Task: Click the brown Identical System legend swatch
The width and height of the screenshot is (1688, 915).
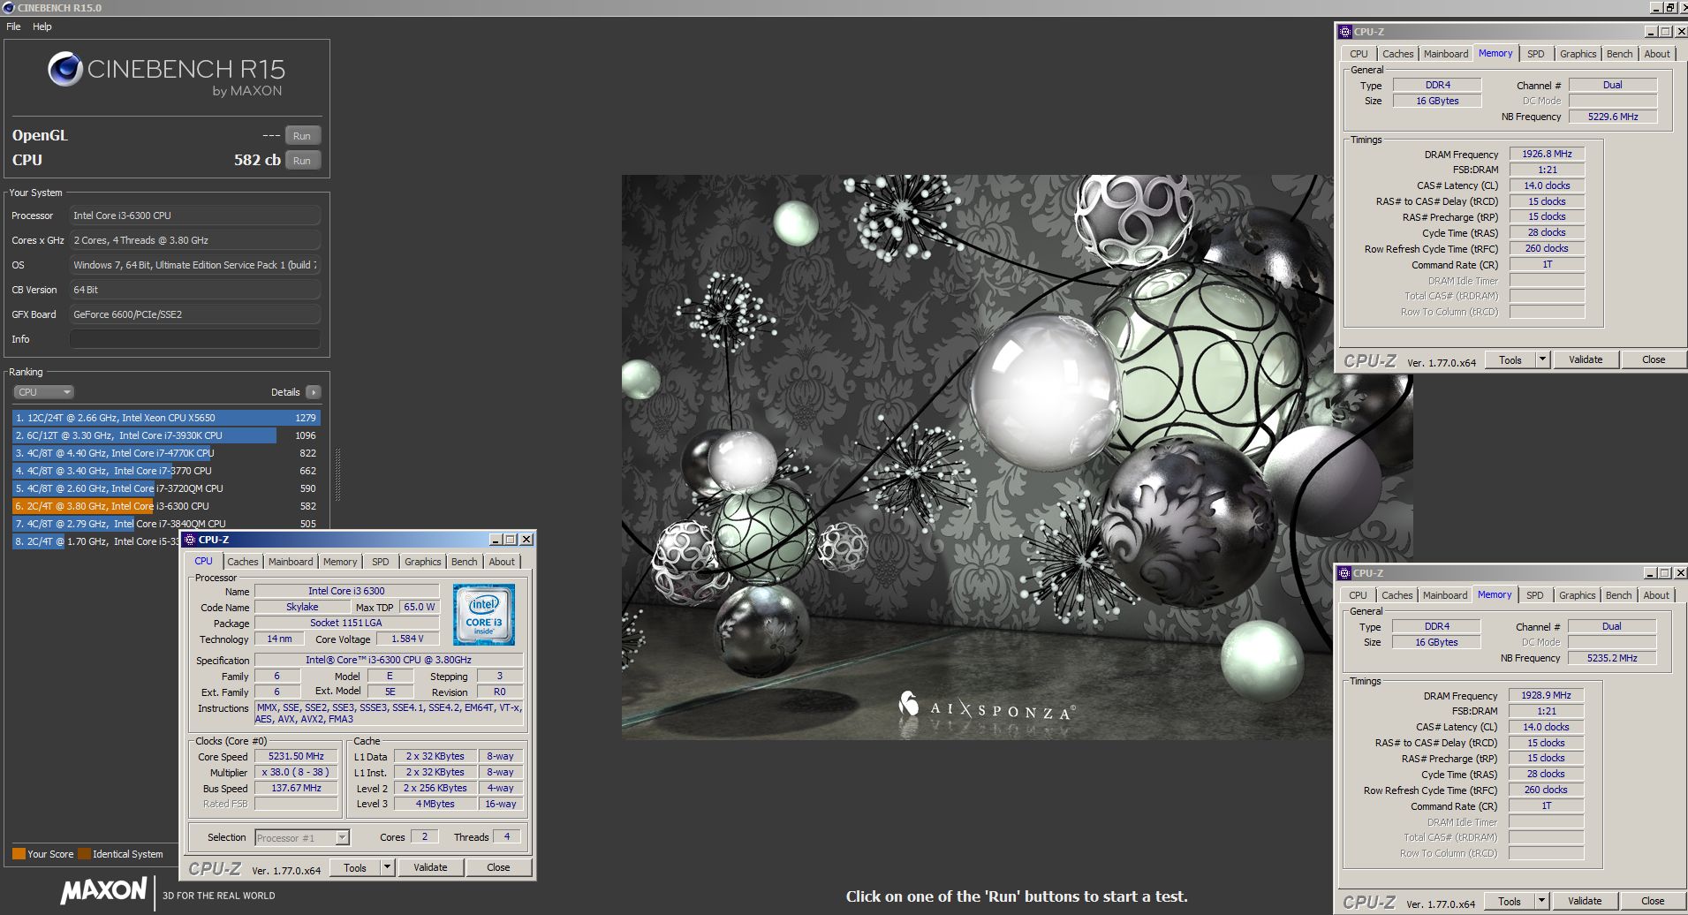Action: point(84,854)
